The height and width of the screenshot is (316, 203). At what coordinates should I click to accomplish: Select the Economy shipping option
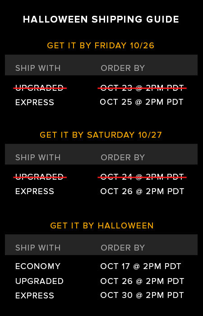[x=38, y=266]
